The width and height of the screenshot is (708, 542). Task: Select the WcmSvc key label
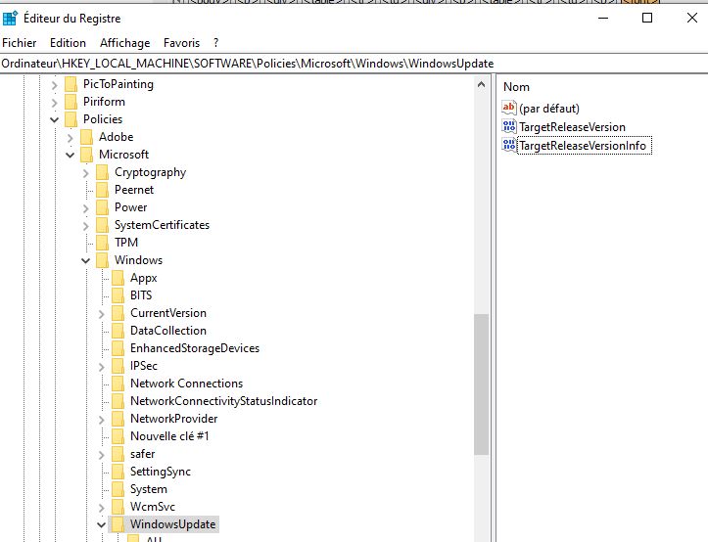click(153, 507)
